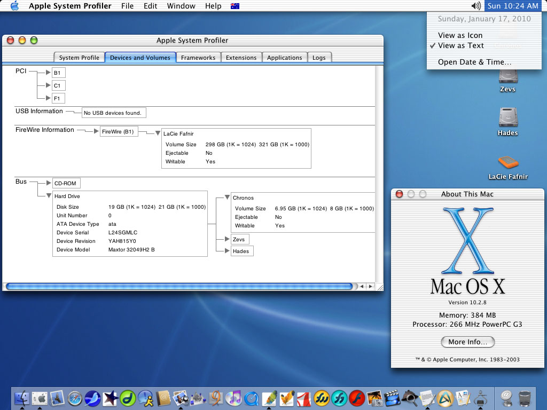
Task: Open the Window menu
Action: pyautogui.click(x=181, y=6)
